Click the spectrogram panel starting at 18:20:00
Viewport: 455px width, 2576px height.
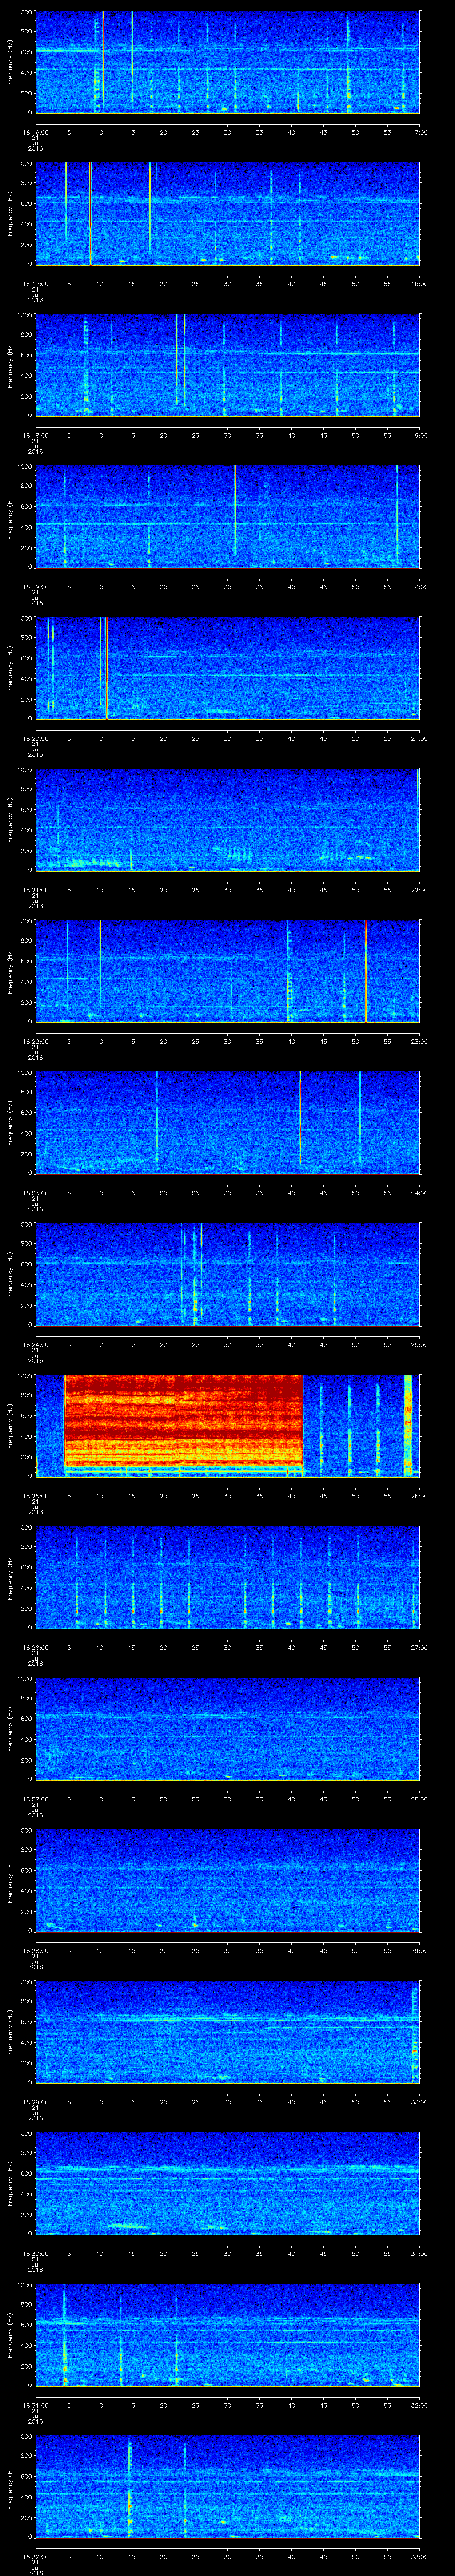pyautogui.click(x=227, y=668)
